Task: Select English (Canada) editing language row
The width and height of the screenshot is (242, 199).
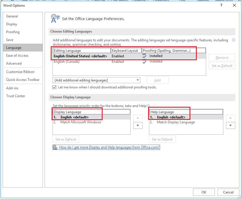Action: tap(129, 62)
